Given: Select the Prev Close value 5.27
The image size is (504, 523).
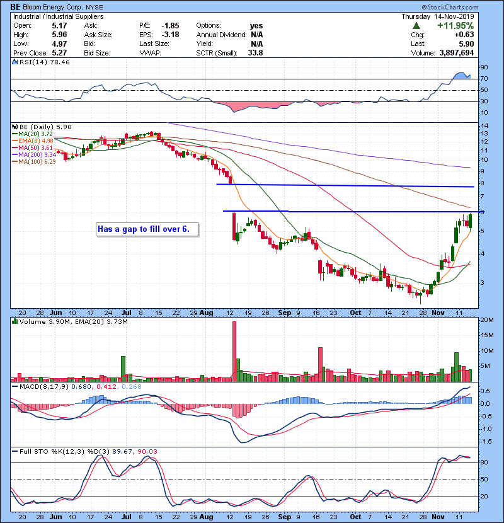Looking at the screenshot, I should [x=59, y=53].
